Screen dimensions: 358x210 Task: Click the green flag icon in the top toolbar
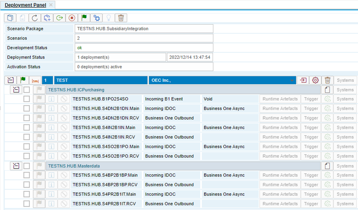click(84, 18)
